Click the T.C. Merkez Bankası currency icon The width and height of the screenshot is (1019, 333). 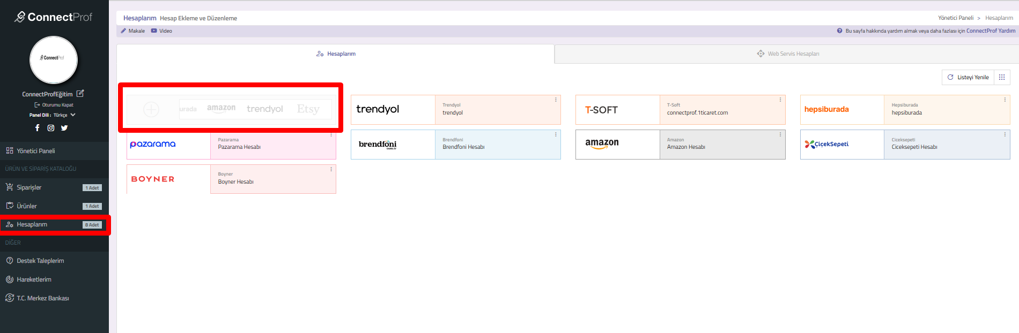pos(10,298)
